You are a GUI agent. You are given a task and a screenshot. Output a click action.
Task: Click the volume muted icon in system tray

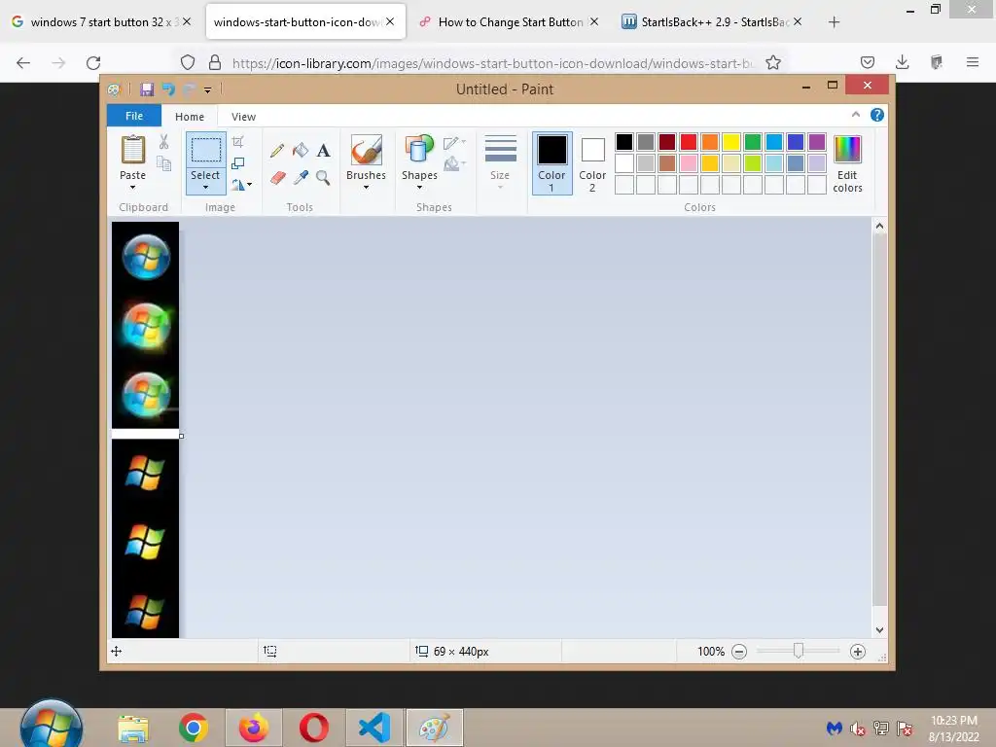tap(858, 729)
